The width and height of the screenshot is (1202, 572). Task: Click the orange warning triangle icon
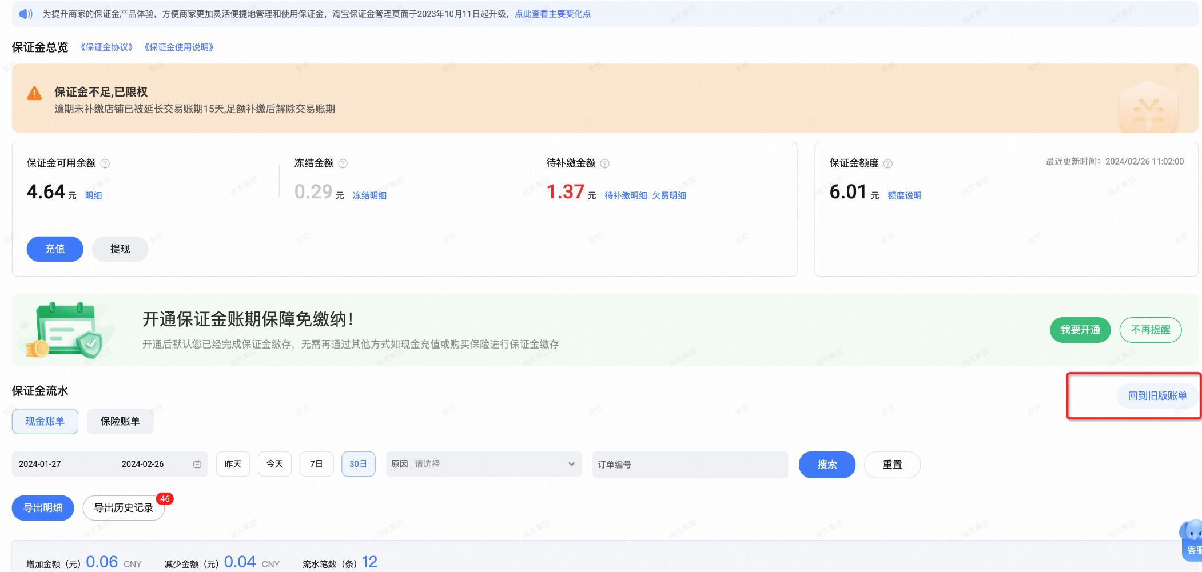[x=34, y=94]
